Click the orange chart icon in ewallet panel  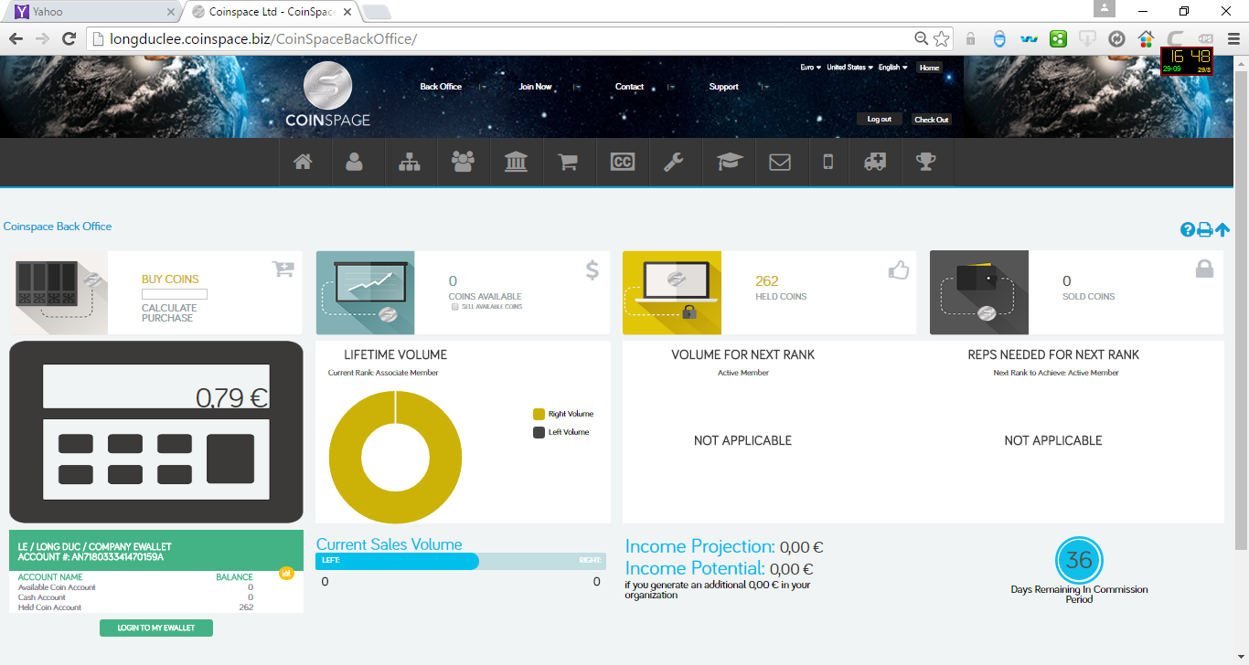[286, 573]
